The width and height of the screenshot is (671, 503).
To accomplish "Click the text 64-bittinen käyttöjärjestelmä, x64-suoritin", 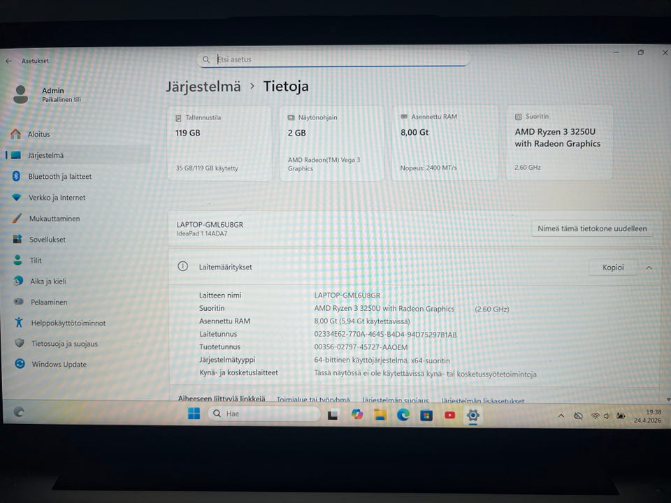I will click(382, 360).
